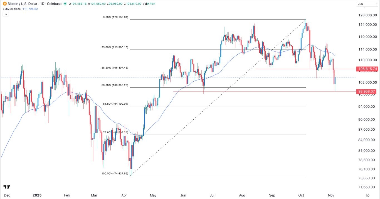Image resolution: width=380 pixels, height=199 pixels.
Task: Select the EMA 50 close indicator label
Action: coord(12,9)
